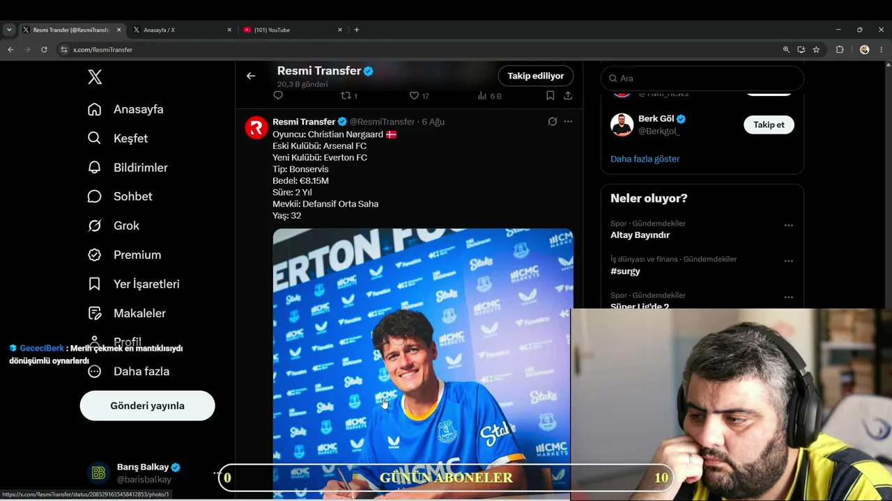Image resolution: width=892 pixels, height=501 pixels.
Task: Open the tab search dropdown
Action: point(9,30)
